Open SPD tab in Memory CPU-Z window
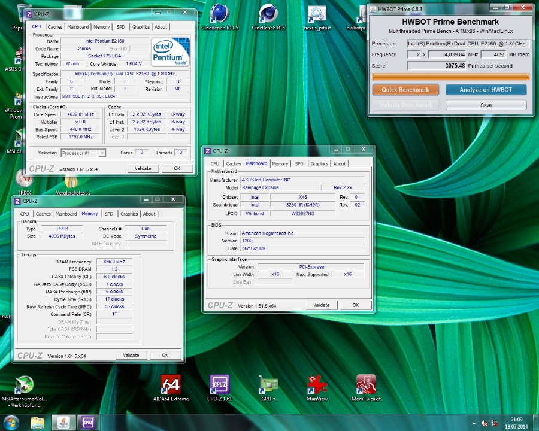Viewport: 539px width, 431px height. (x=109, y=214)
